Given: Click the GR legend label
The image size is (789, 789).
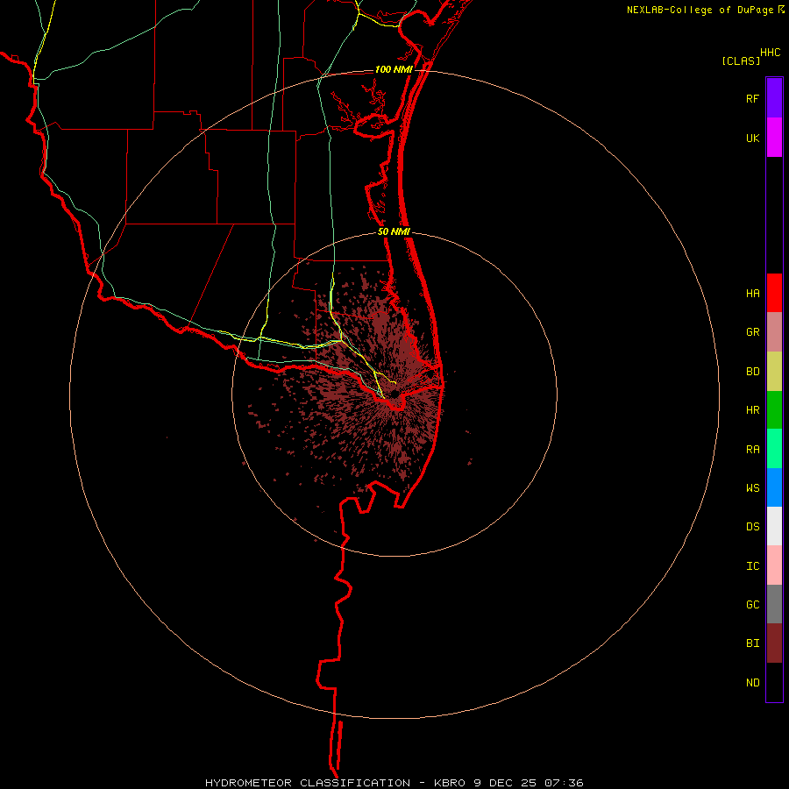Looking at the screenshot, I should pos(752,332).
